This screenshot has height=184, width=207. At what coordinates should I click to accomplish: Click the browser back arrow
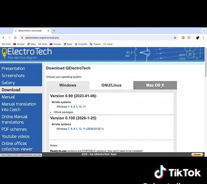coord(4,38)
